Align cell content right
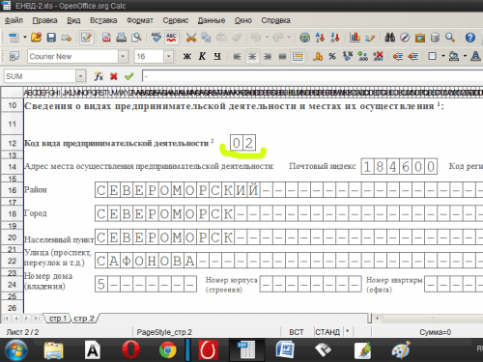 [x=268, y=57]
